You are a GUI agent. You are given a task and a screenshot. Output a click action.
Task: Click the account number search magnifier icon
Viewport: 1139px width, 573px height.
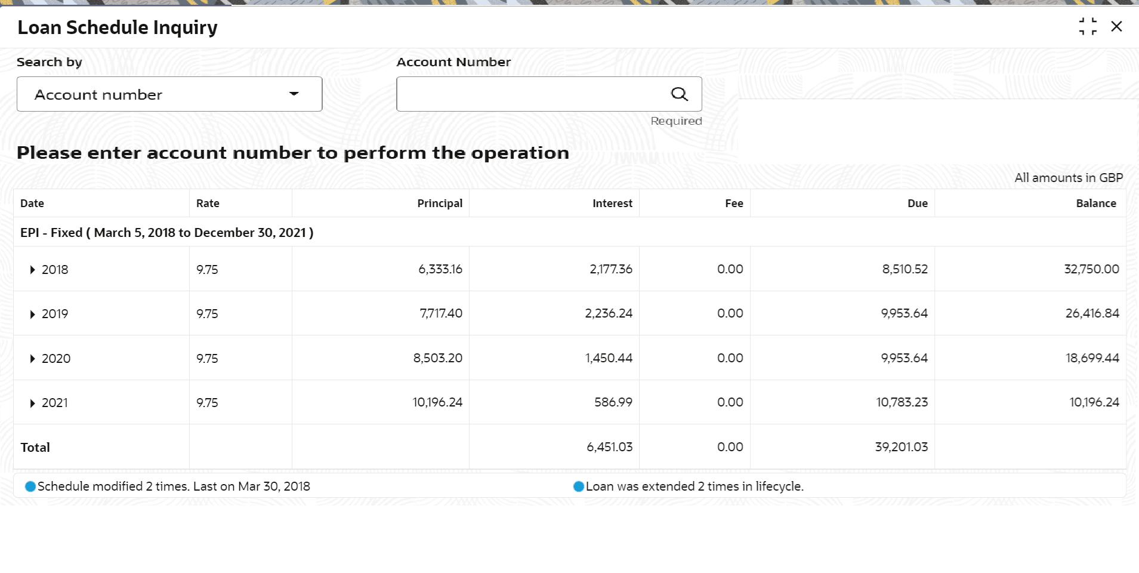click(x=679, y=94)
